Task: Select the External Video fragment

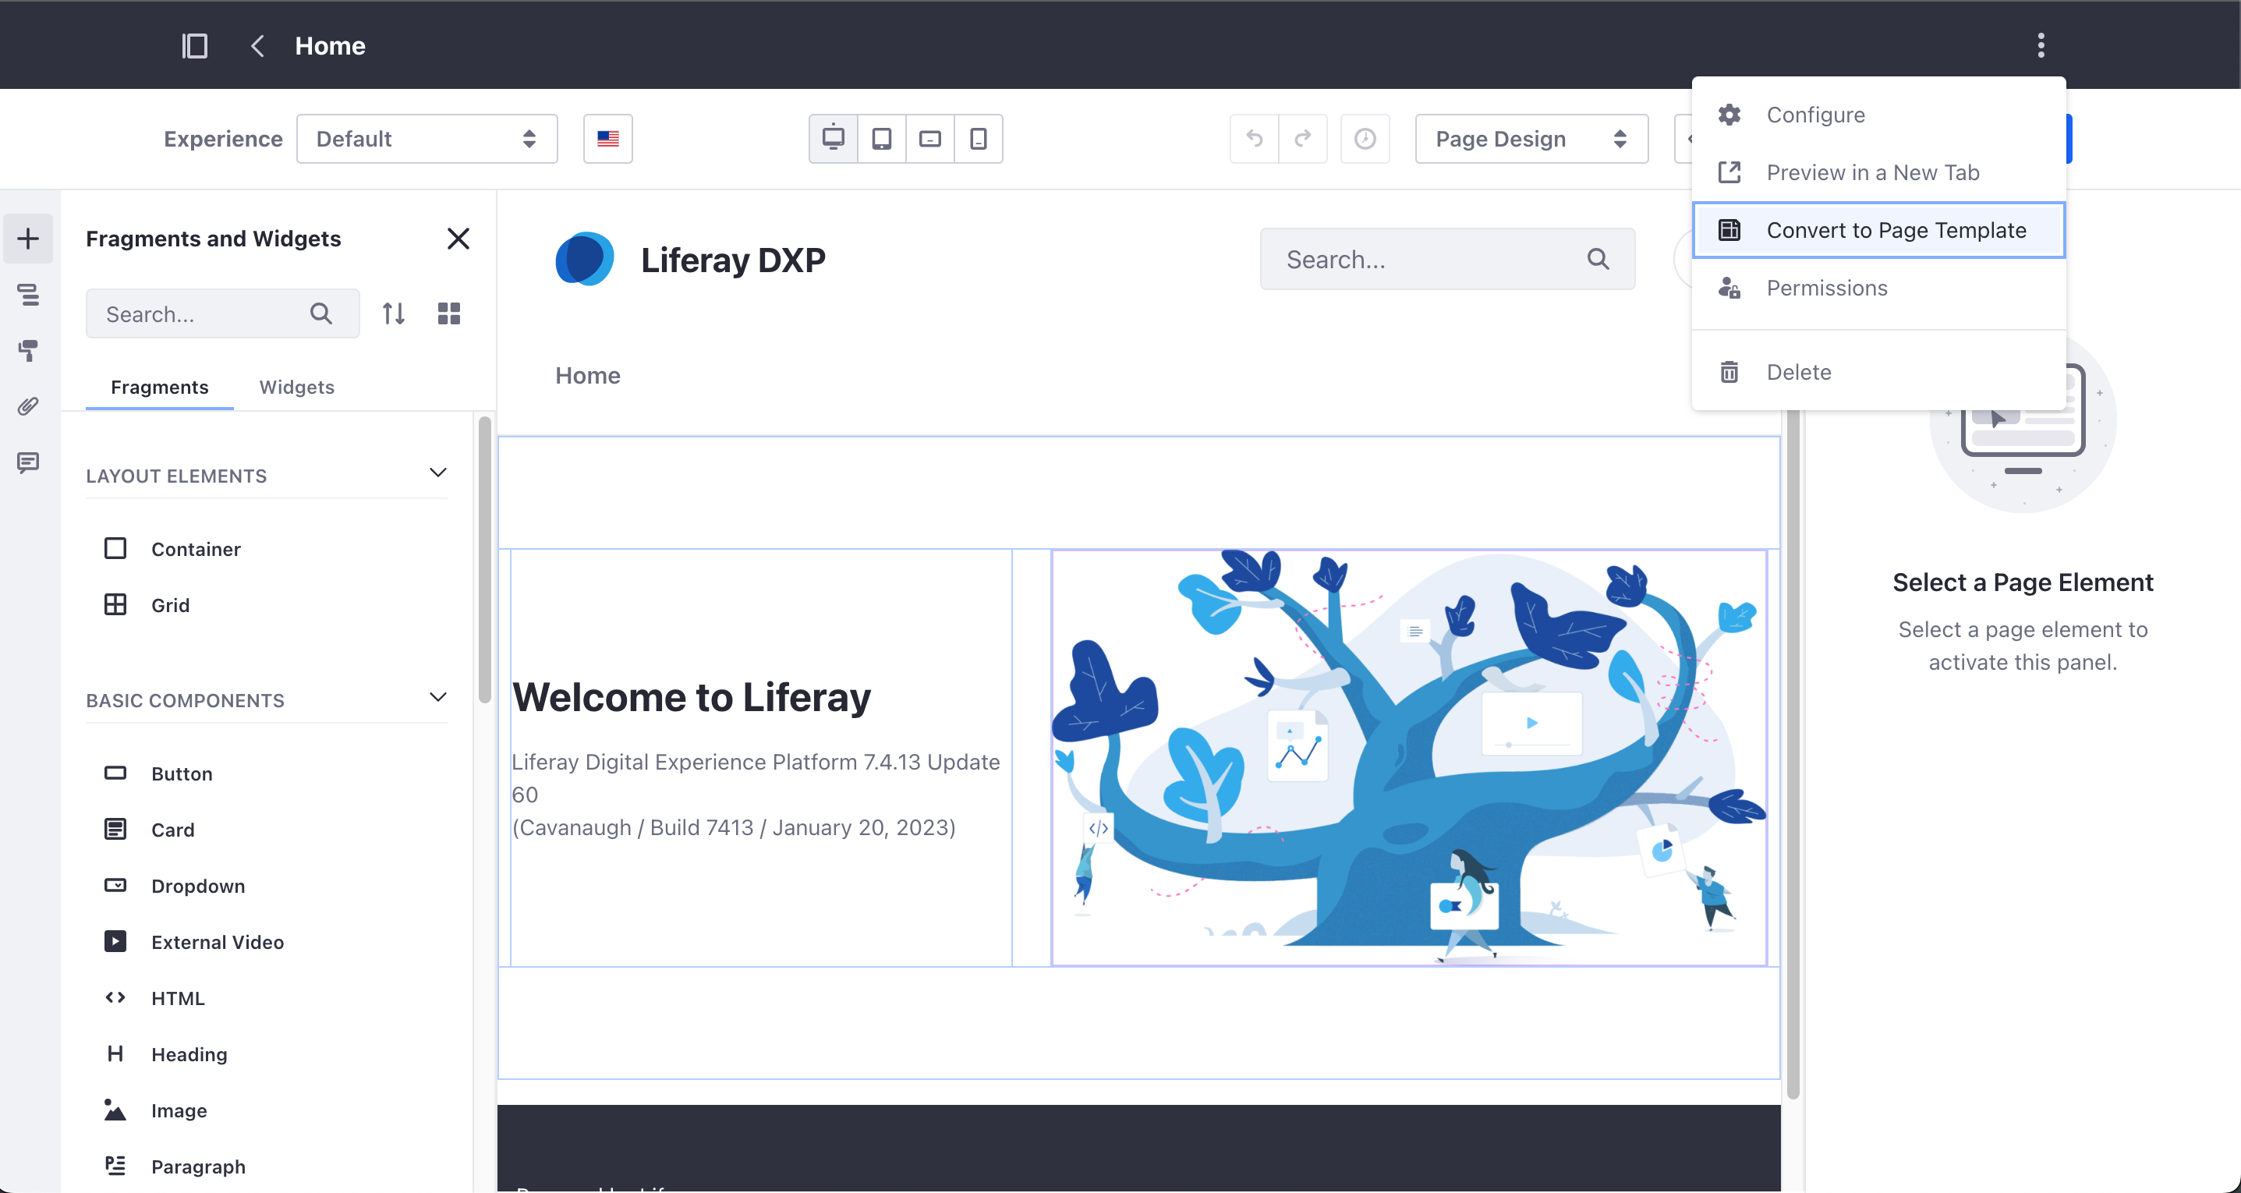Action: click(266, 941)
